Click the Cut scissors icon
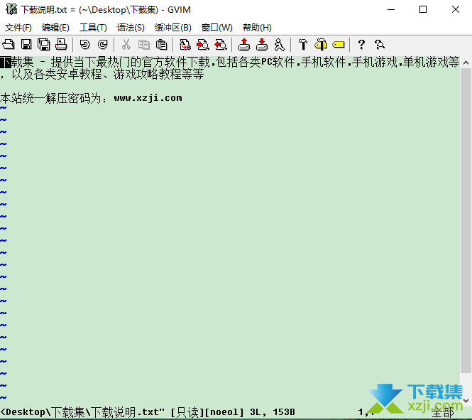 tap(126, 45)
